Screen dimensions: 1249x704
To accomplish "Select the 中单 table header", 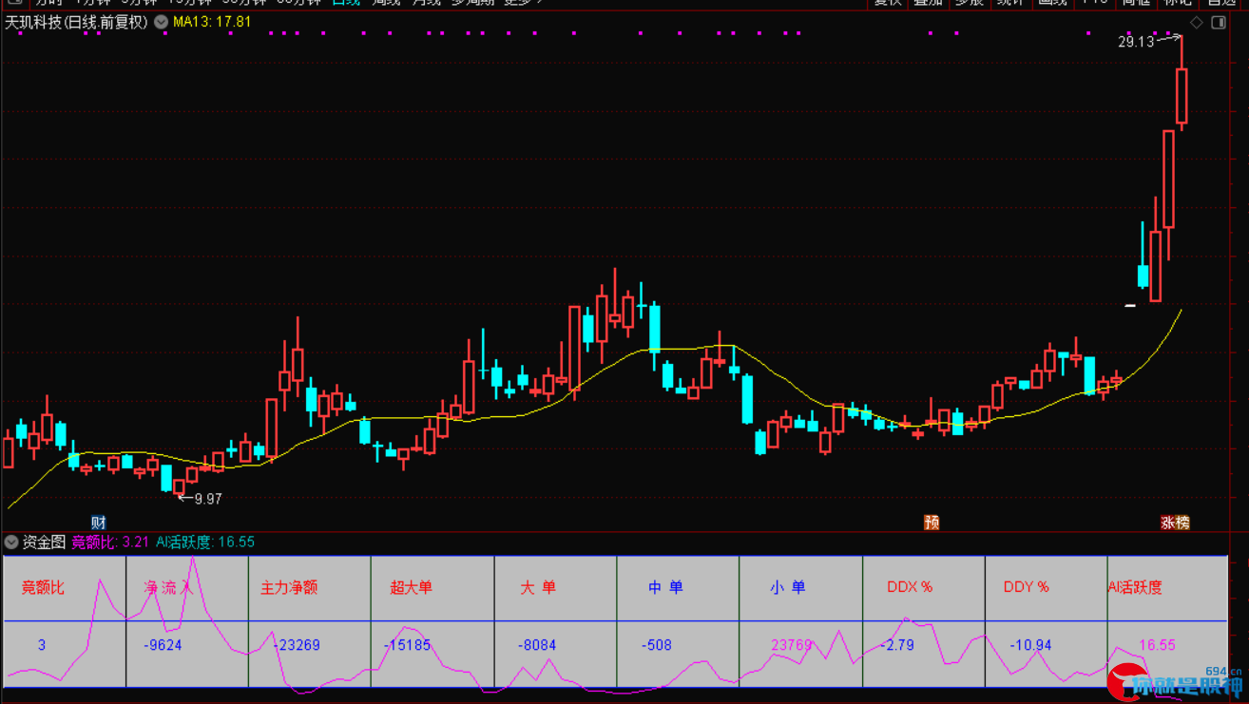I will pyautogui.click(x=665, y=587).
